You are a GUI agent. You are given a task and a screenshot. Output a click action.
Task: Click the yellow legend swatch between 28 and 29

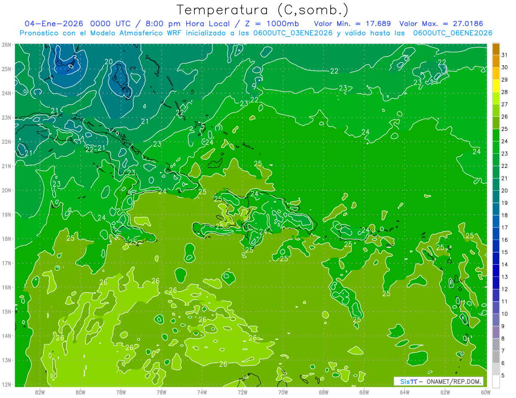click(x=496, y=86)
